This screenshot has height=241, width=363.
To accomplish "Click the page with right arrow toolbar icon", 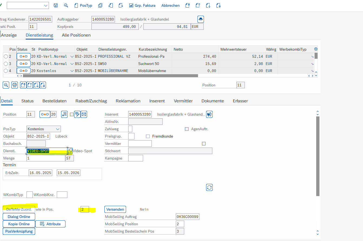I will click(121, 5).
